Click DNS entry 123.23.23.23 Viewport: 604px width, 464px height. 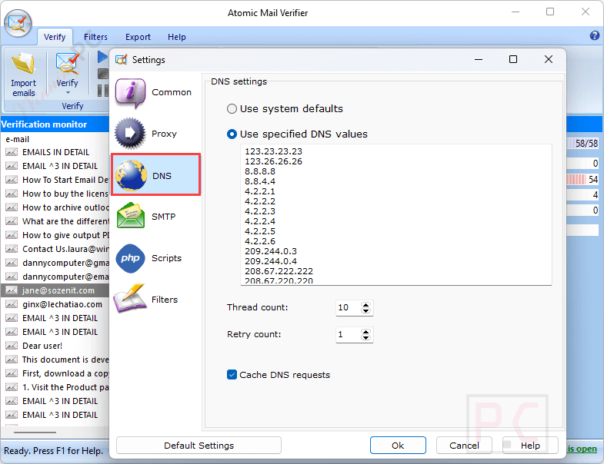point(273,151)
